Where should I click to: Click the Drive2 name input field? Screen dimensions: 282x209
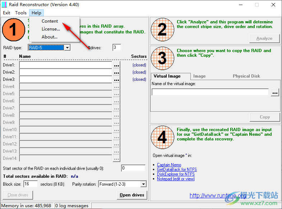point(66,72)
